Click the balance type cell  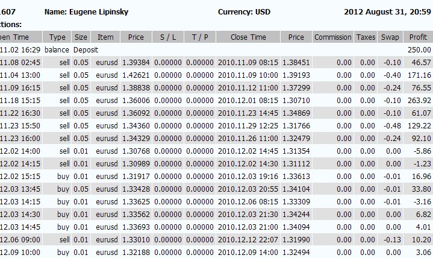[57, 50]
